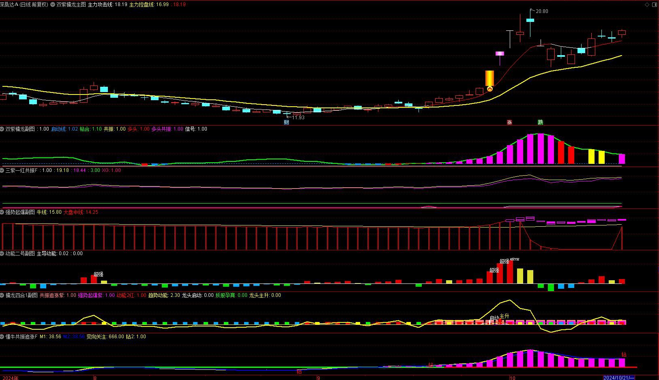
Task: Click the 趋势动能: 2.30 label
Action: [x=164, y=295]
